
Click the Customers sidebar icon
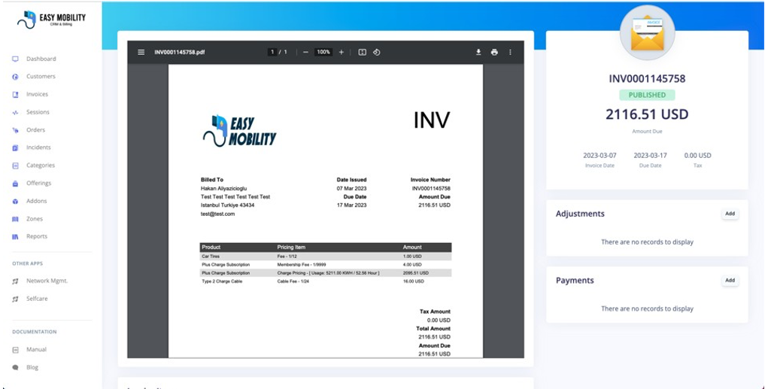click(x=15, y=77)
